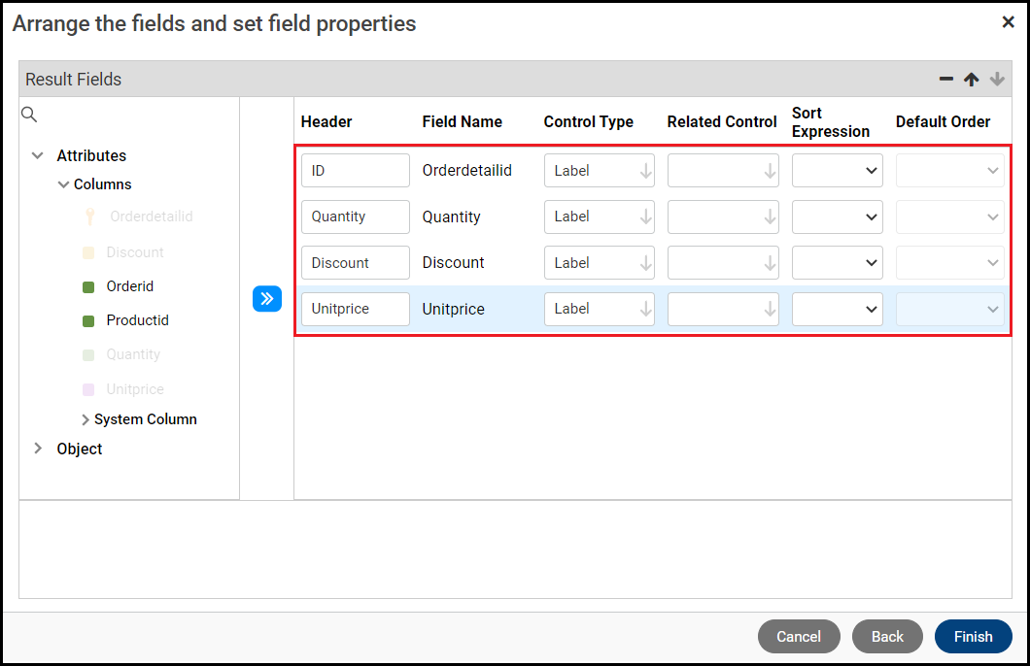Image resolution: width=1030 pixels, height=666 pixels.
Task: Click the double-arrow add fields button
Action: tap(267, 299)
